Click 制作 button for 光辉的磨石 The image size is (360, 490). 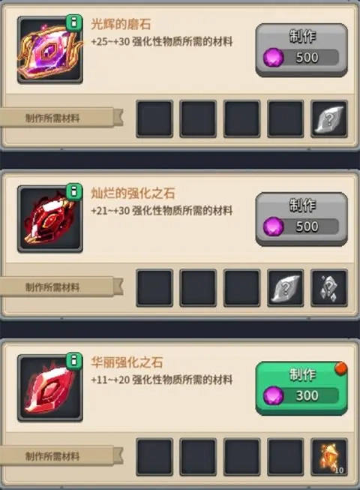pyautogui.click(x=301, y=50)
